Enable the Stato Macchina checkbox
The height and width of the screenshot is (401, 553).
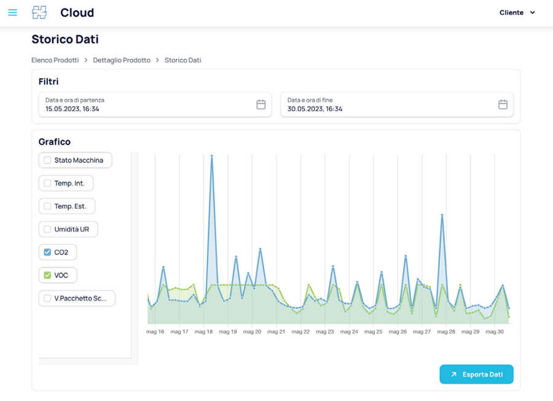point(47,160)
